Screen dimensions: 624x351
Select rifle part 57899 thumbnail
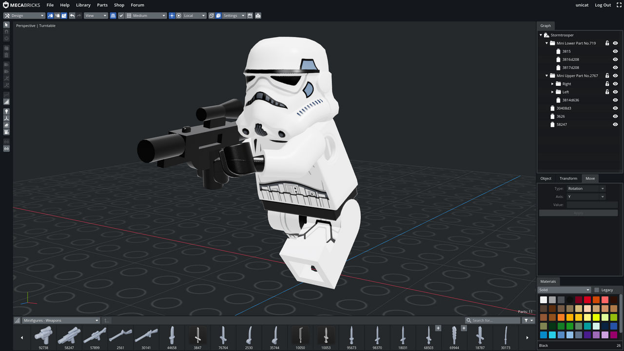tap(95, 337)
